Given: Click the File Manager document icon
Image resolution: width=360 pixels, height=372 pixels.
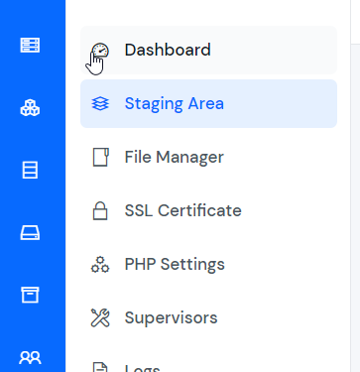Looking at the screenshot, I should tap(100, 157).
